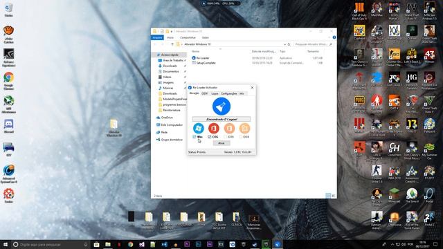Select the Discord desktop icon
The height and width of the screenshot is (249, 443).
8,126
